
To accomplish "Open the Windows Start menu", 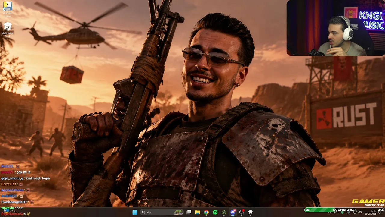I will coord(135,212).
